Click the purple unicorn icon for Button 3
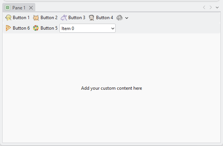 (x=64, y=18)
